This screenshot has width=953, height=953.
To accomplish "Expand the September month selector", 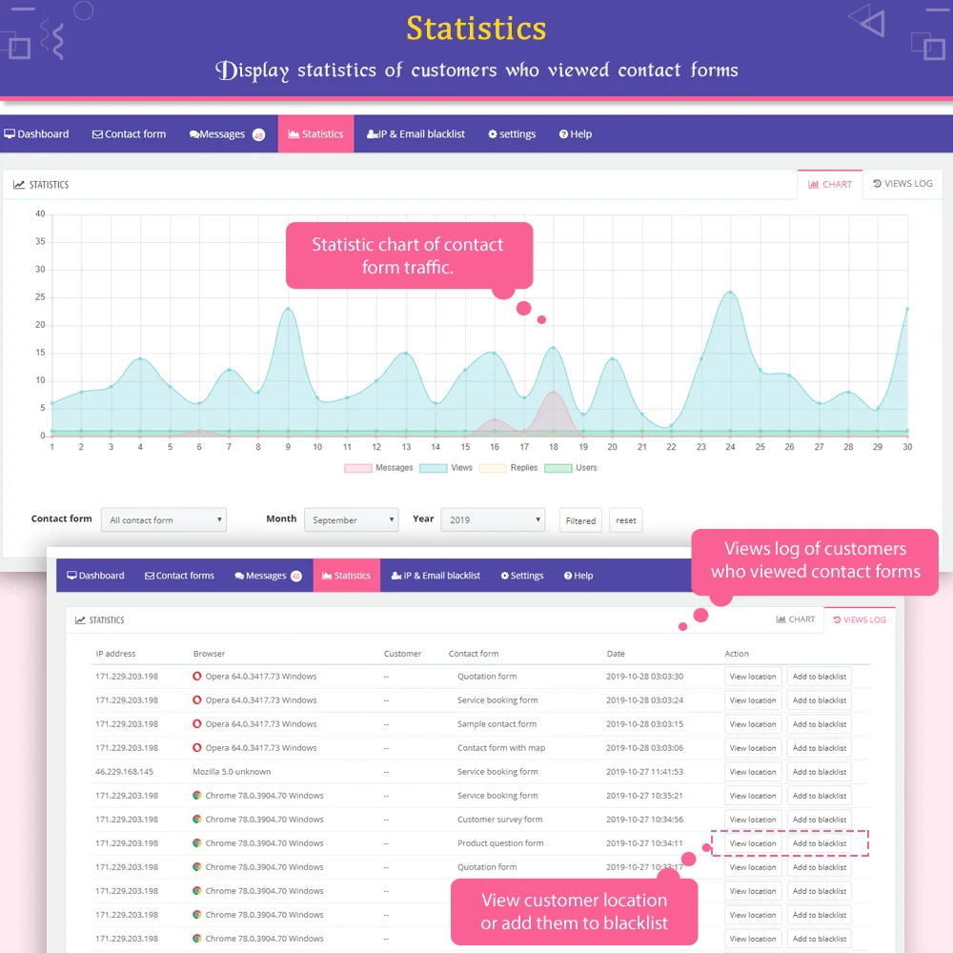I will [x=351, y=519].
